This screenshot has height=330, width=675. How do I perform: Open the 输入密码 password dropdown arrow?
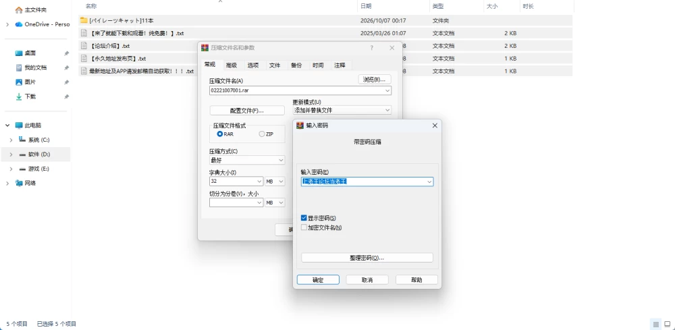pos(429,182)
